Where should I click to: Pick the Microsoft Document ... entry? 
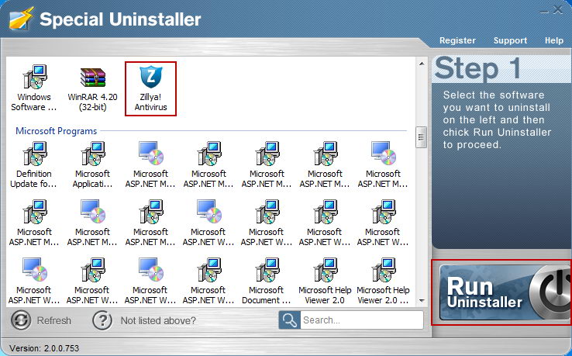[267, 282]
